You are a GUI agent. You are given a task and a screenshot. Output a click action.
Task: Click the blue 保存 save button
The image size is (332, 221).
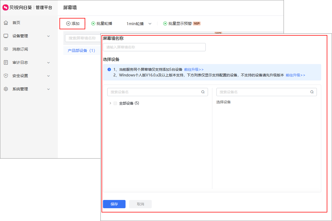114,204
